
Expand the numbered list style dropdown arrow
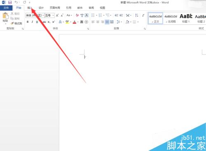(x=104, y=15)
